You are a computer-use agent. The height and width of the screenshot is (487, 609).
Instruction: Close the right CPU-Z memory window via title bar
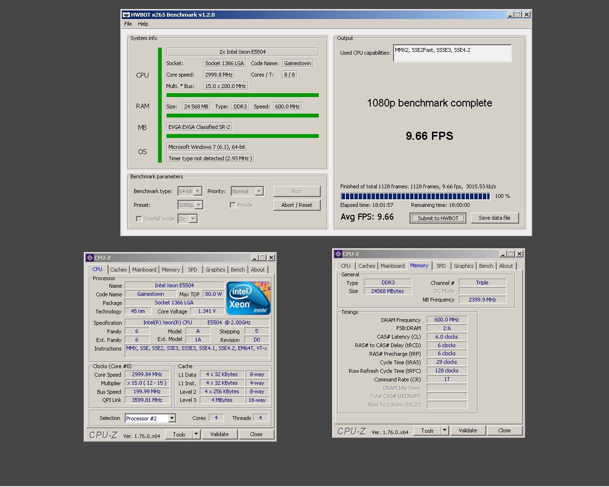520,254
